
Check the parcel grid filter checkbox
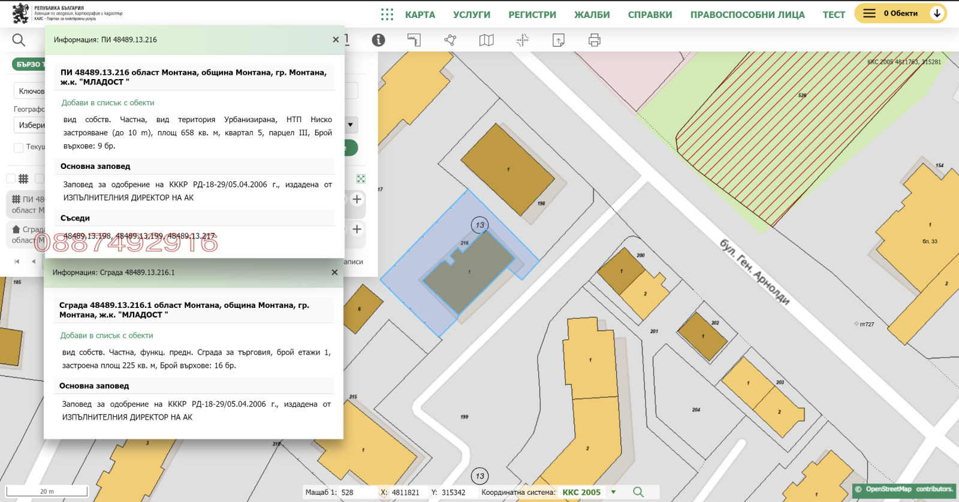11,179
